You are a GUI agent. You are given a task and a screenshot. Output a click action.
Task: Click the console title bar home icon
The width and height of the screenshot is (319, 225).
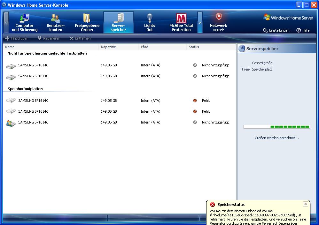click(x=4, y=5)
